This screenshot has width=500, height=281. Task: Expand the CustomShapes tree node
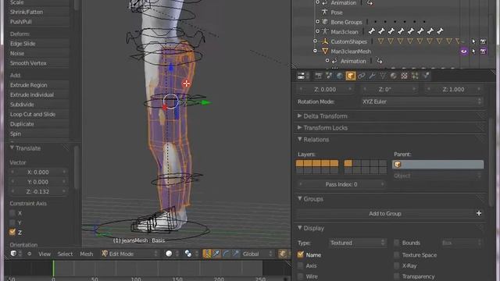point(315,41)
